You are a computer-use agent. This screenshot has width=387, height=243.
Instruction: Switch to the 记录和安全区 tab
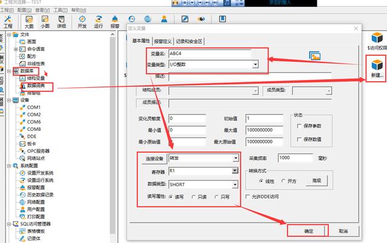pos(189,41)
